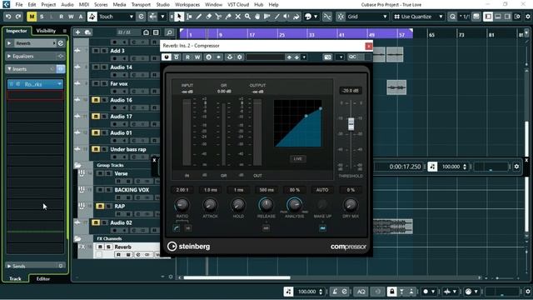Viewport: 533px width, 300px height.
Task: Toggle compressor plug-in activate power button
Action: coord(167,57)
